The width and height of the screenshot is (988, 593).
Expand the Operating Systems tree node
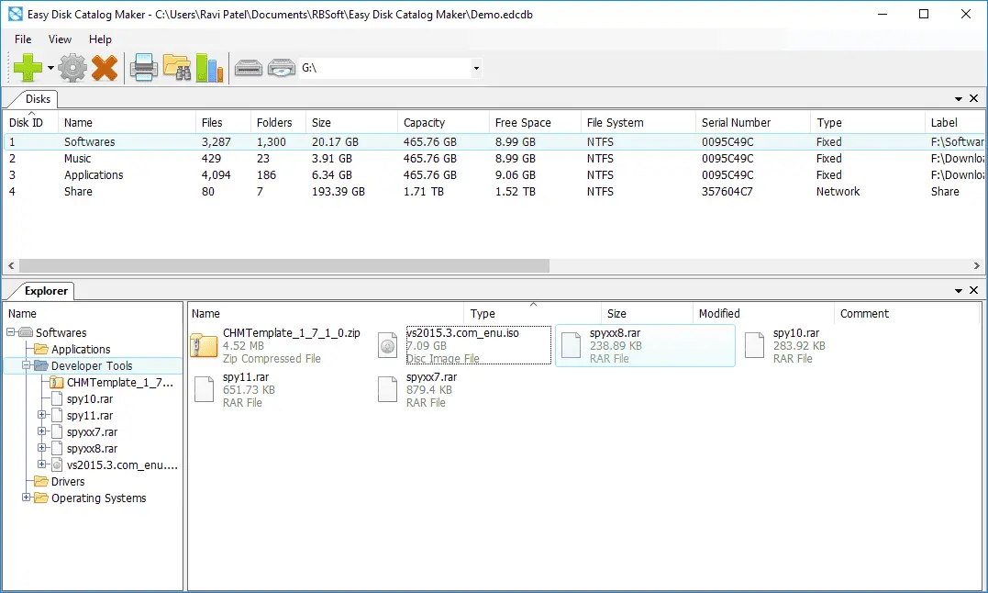(x=27, y=498)
